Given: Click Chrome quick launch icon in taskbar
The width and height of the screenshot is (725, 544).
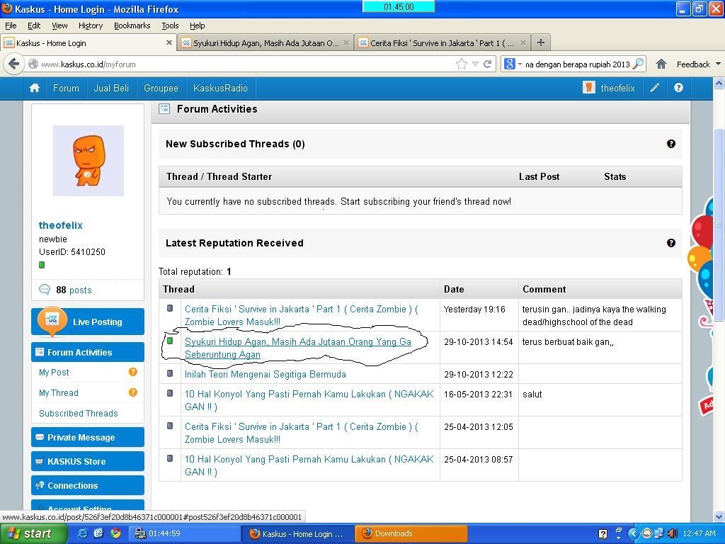Looking at the screenshot, I should [115, 533].
